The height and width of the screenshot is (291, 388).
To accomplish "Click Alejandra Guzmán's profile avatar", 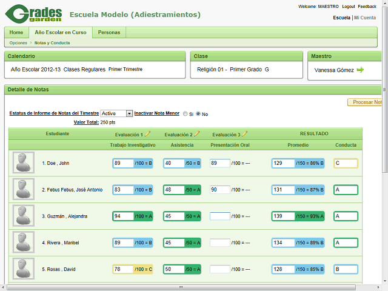I will 24,216.
